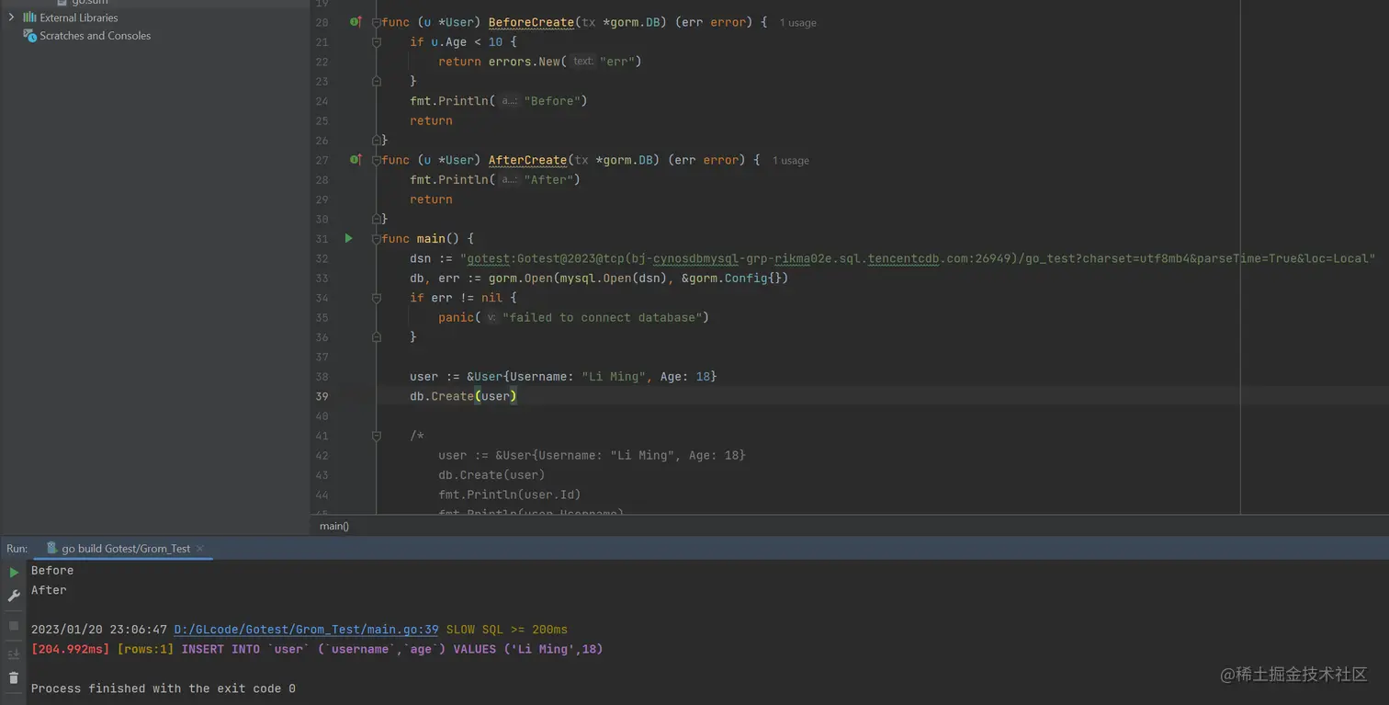
Task: Open run configuration wrench settings
Action: coord(14,596)
